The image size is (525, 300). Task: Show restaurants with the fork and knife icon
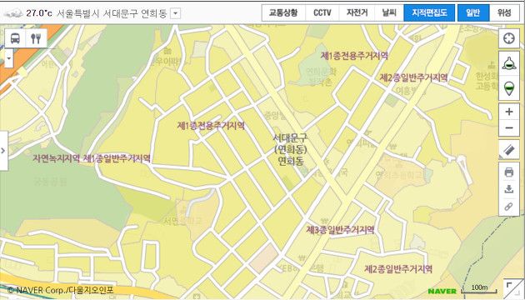click(36, 38)
